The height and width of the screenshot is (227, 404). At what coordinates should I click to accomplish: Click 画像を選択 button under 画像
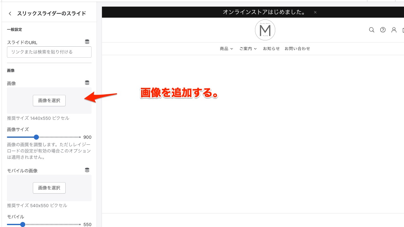[49, 101]
